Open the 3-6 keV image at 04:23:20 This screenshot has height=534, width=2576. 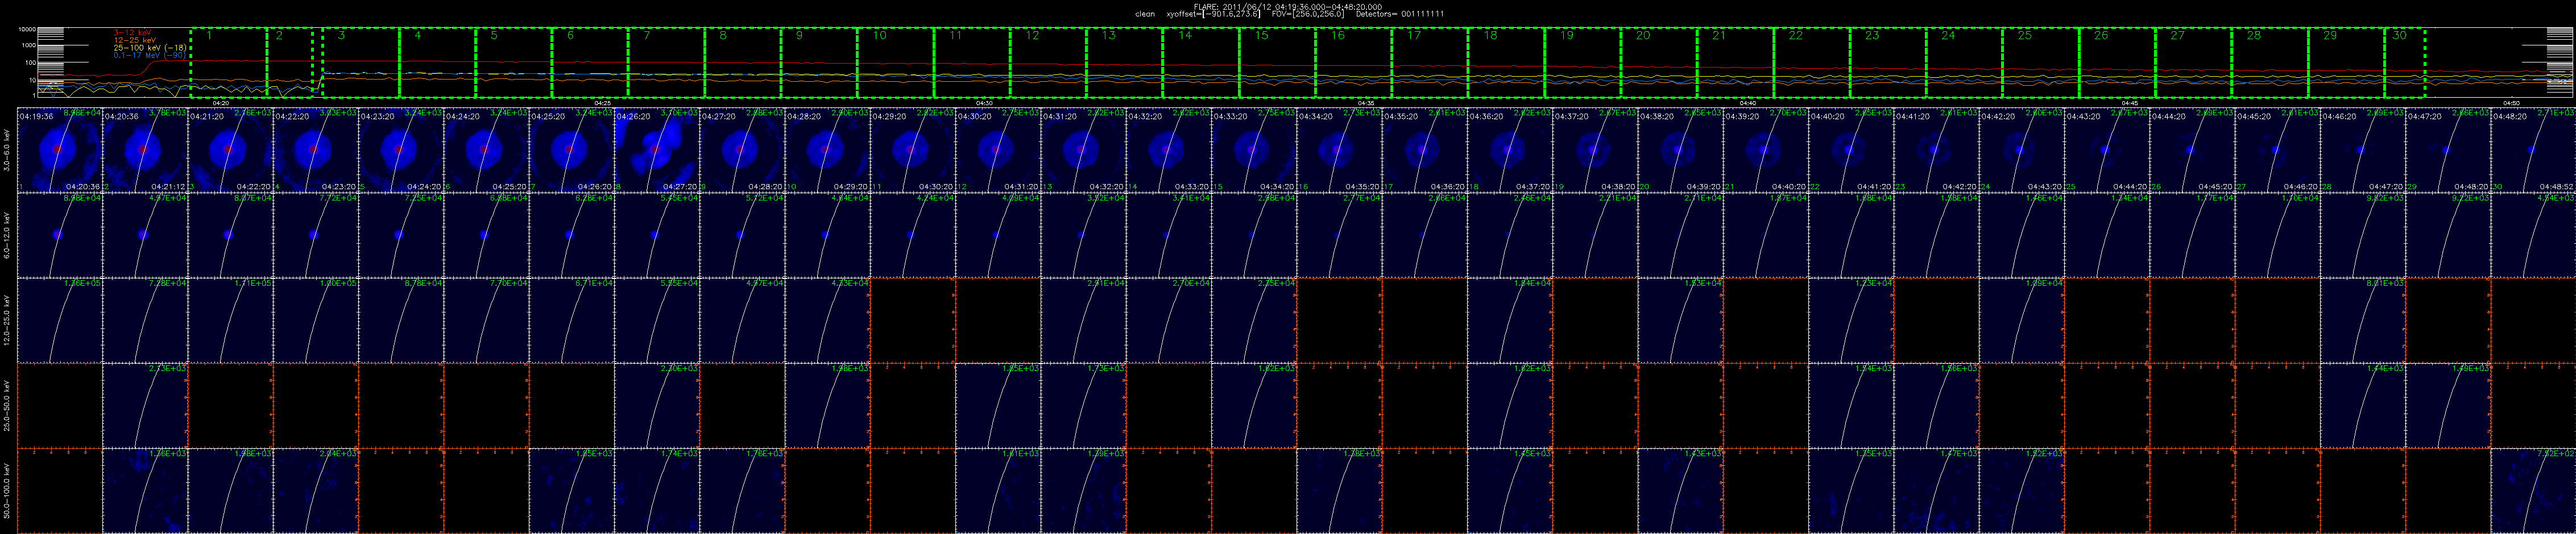pos(400,150)
